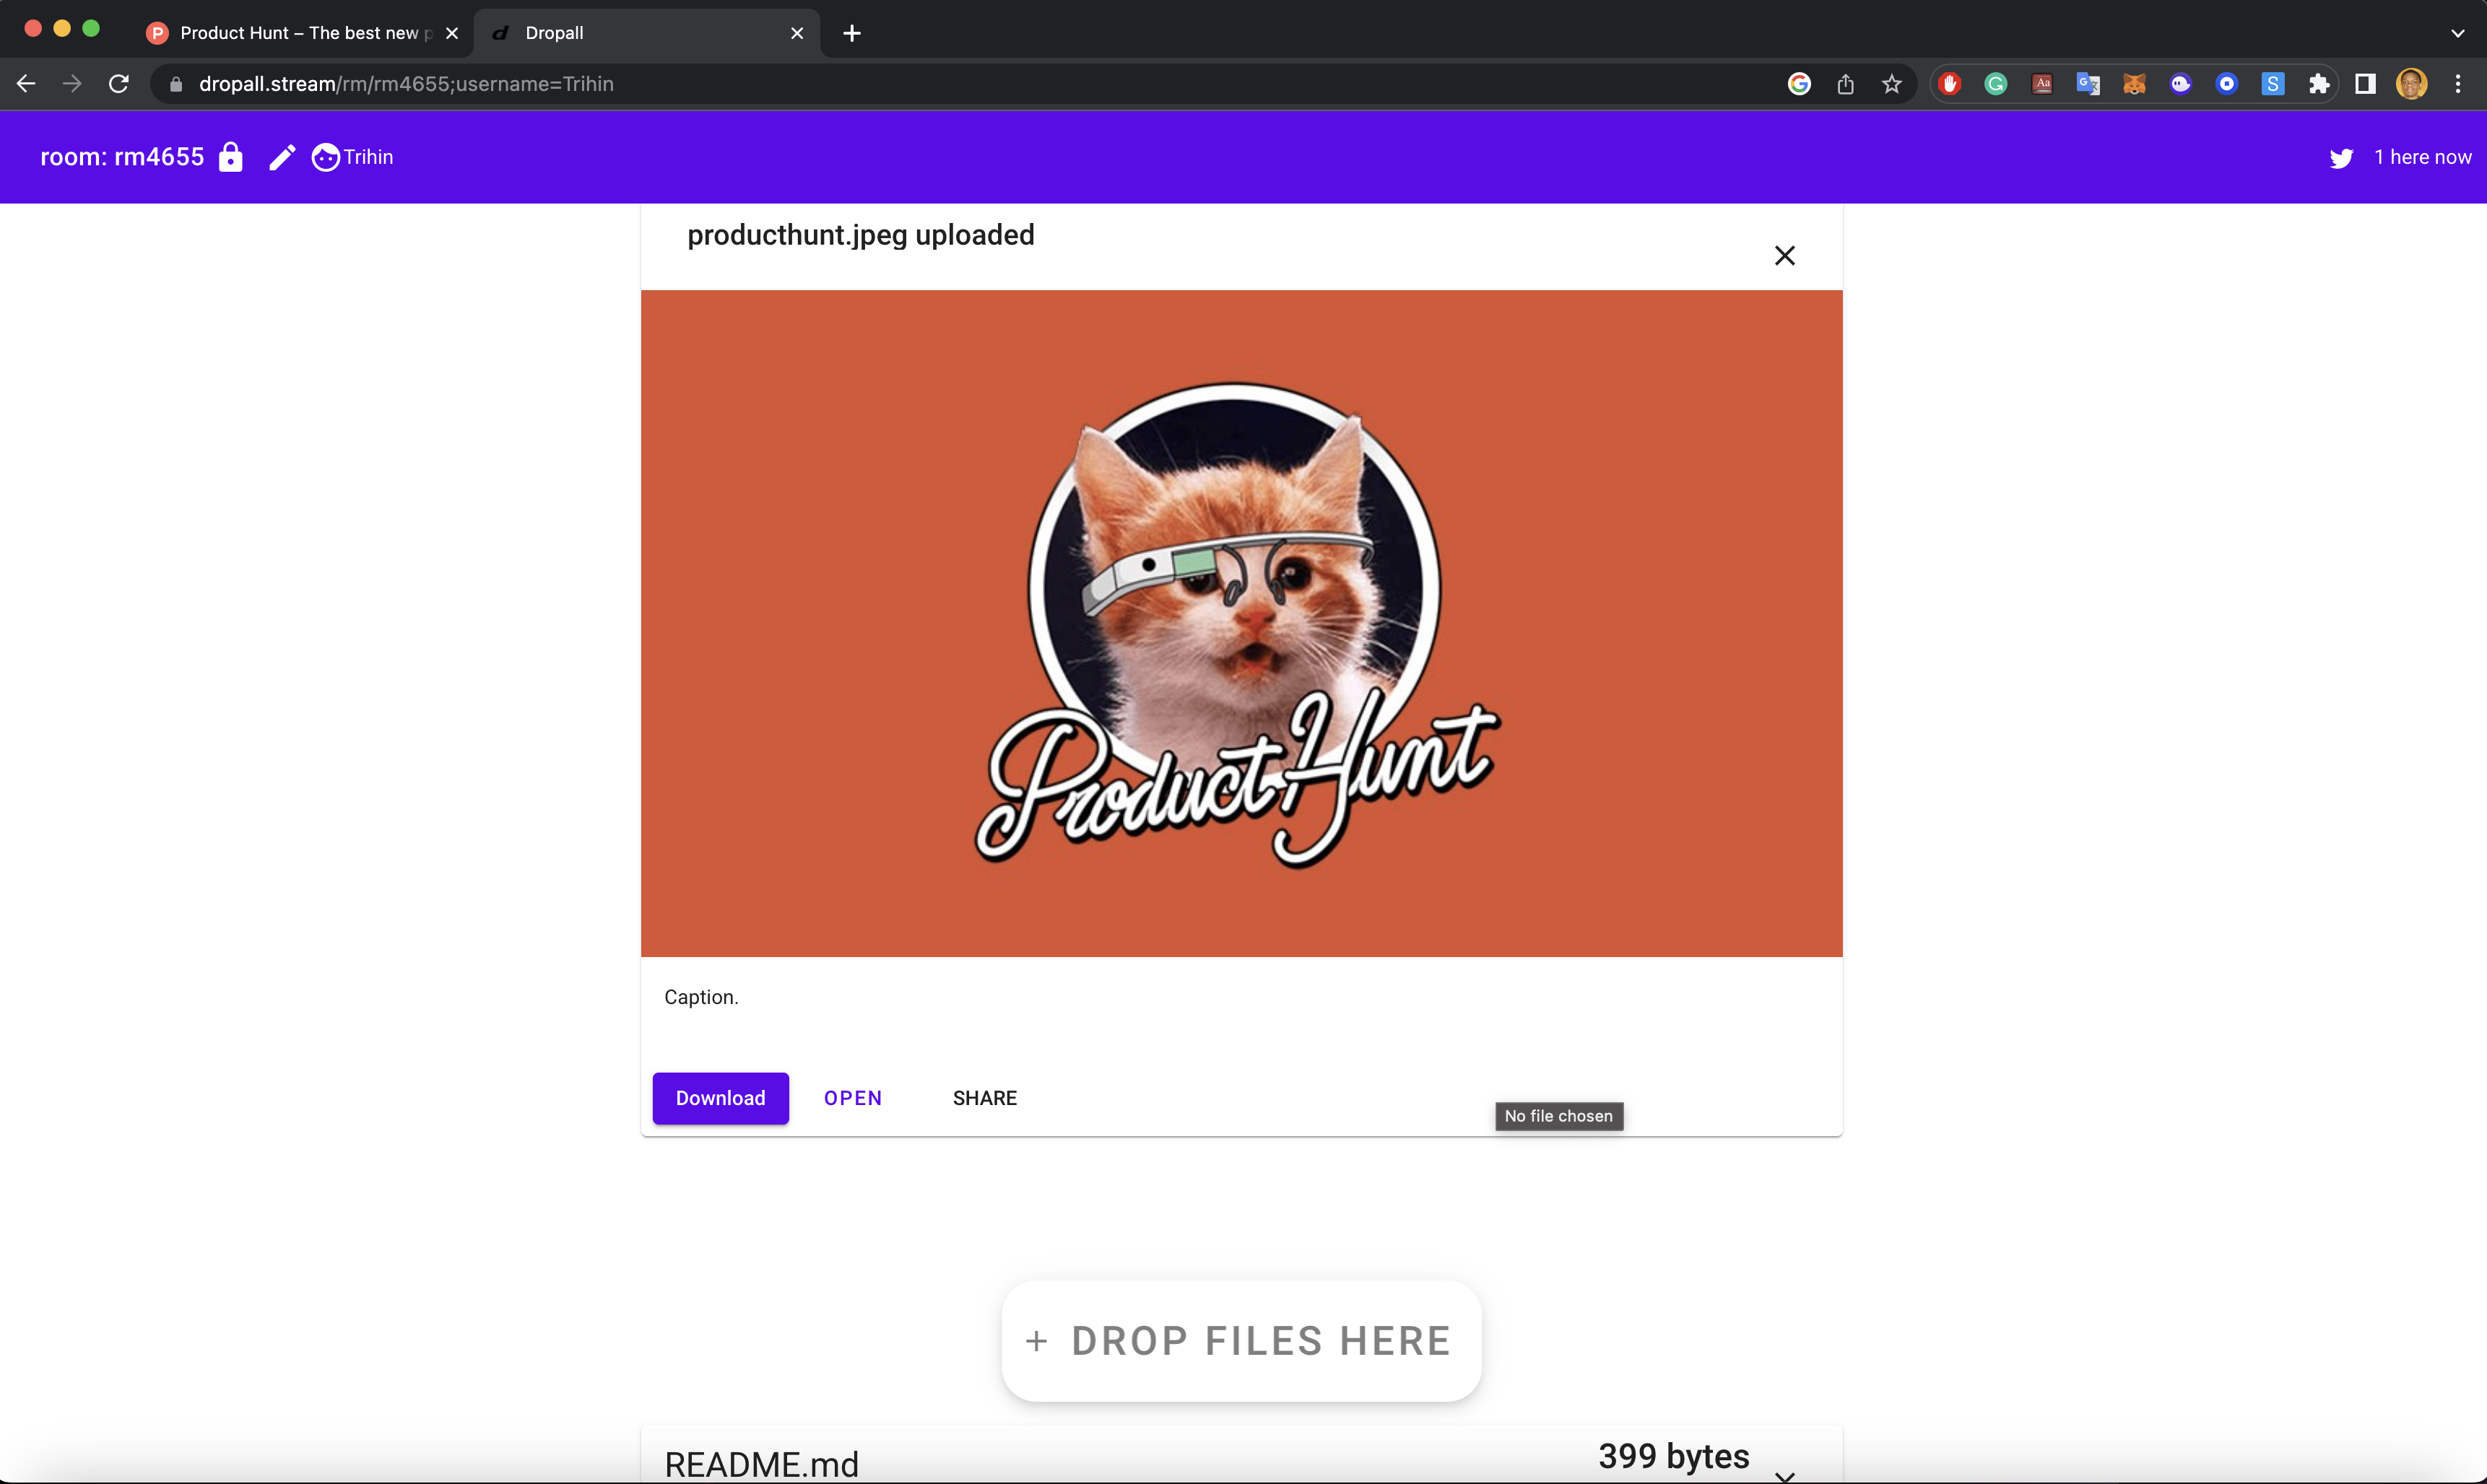Click the Download button
Viewport: 2487px width, 1484px height.
720,1098
